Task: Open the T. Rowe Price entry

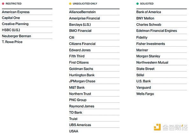Action: pyautogui.click(x=12, y=42)
